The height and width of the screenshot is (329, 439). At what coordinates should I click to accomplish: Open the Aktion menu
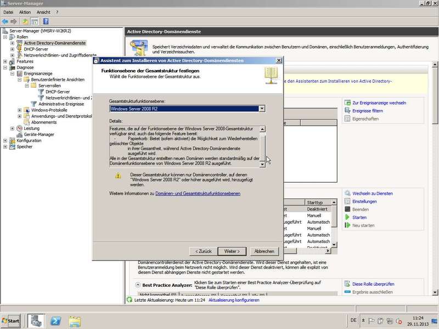(x=25, y=12)
